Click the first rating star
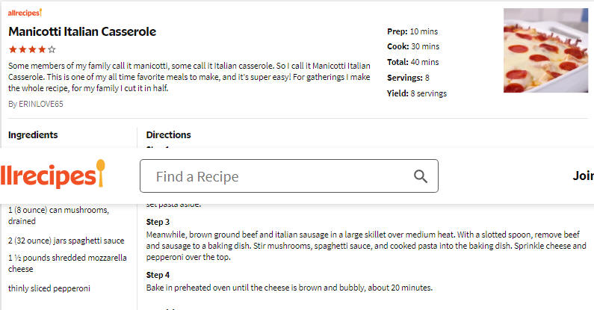Viewport: 594px width, 310px height. tap(13, 49)
